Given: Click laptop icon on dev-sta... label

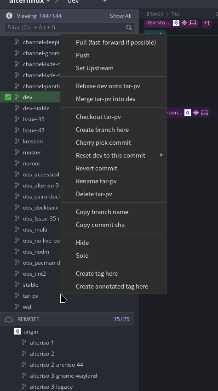Looking at the screenshot, I should pos(193,23).
